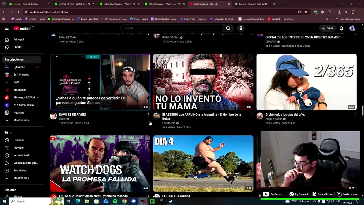364x205 pixels.
Task: Open LeanRiccio channel avatar
Action: (x=157, y=116)
